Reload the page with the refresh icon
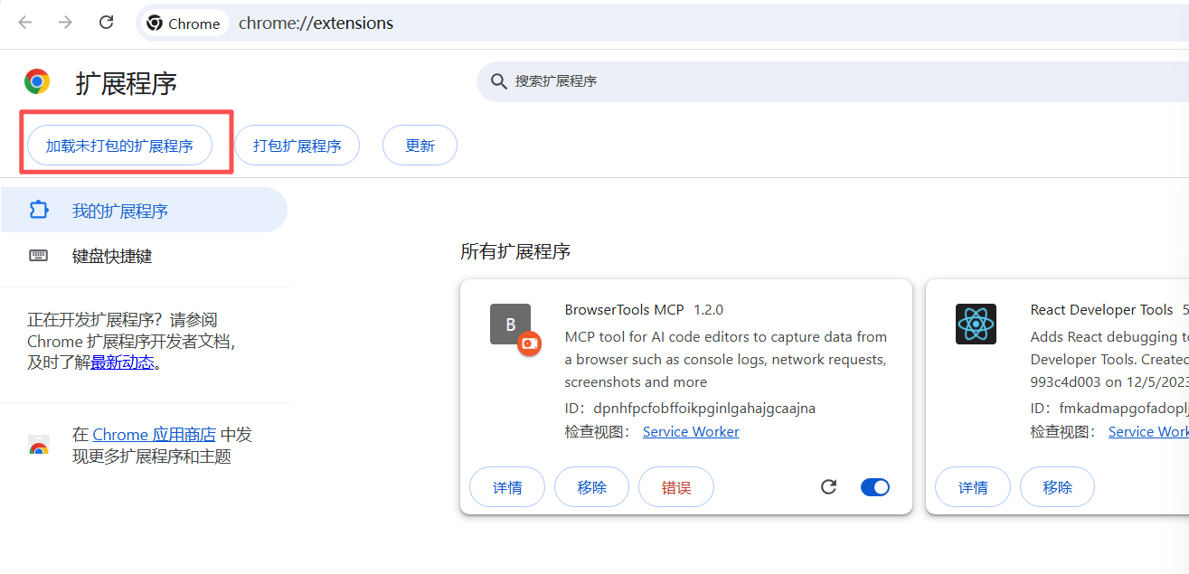The width and height of the screenshot is (1189, 574). 106,23
